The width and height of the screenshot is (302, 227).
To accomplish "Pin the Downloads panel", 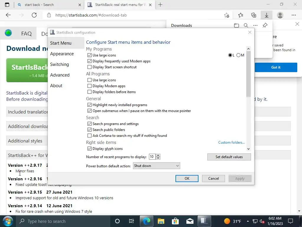I will (265, 25).
